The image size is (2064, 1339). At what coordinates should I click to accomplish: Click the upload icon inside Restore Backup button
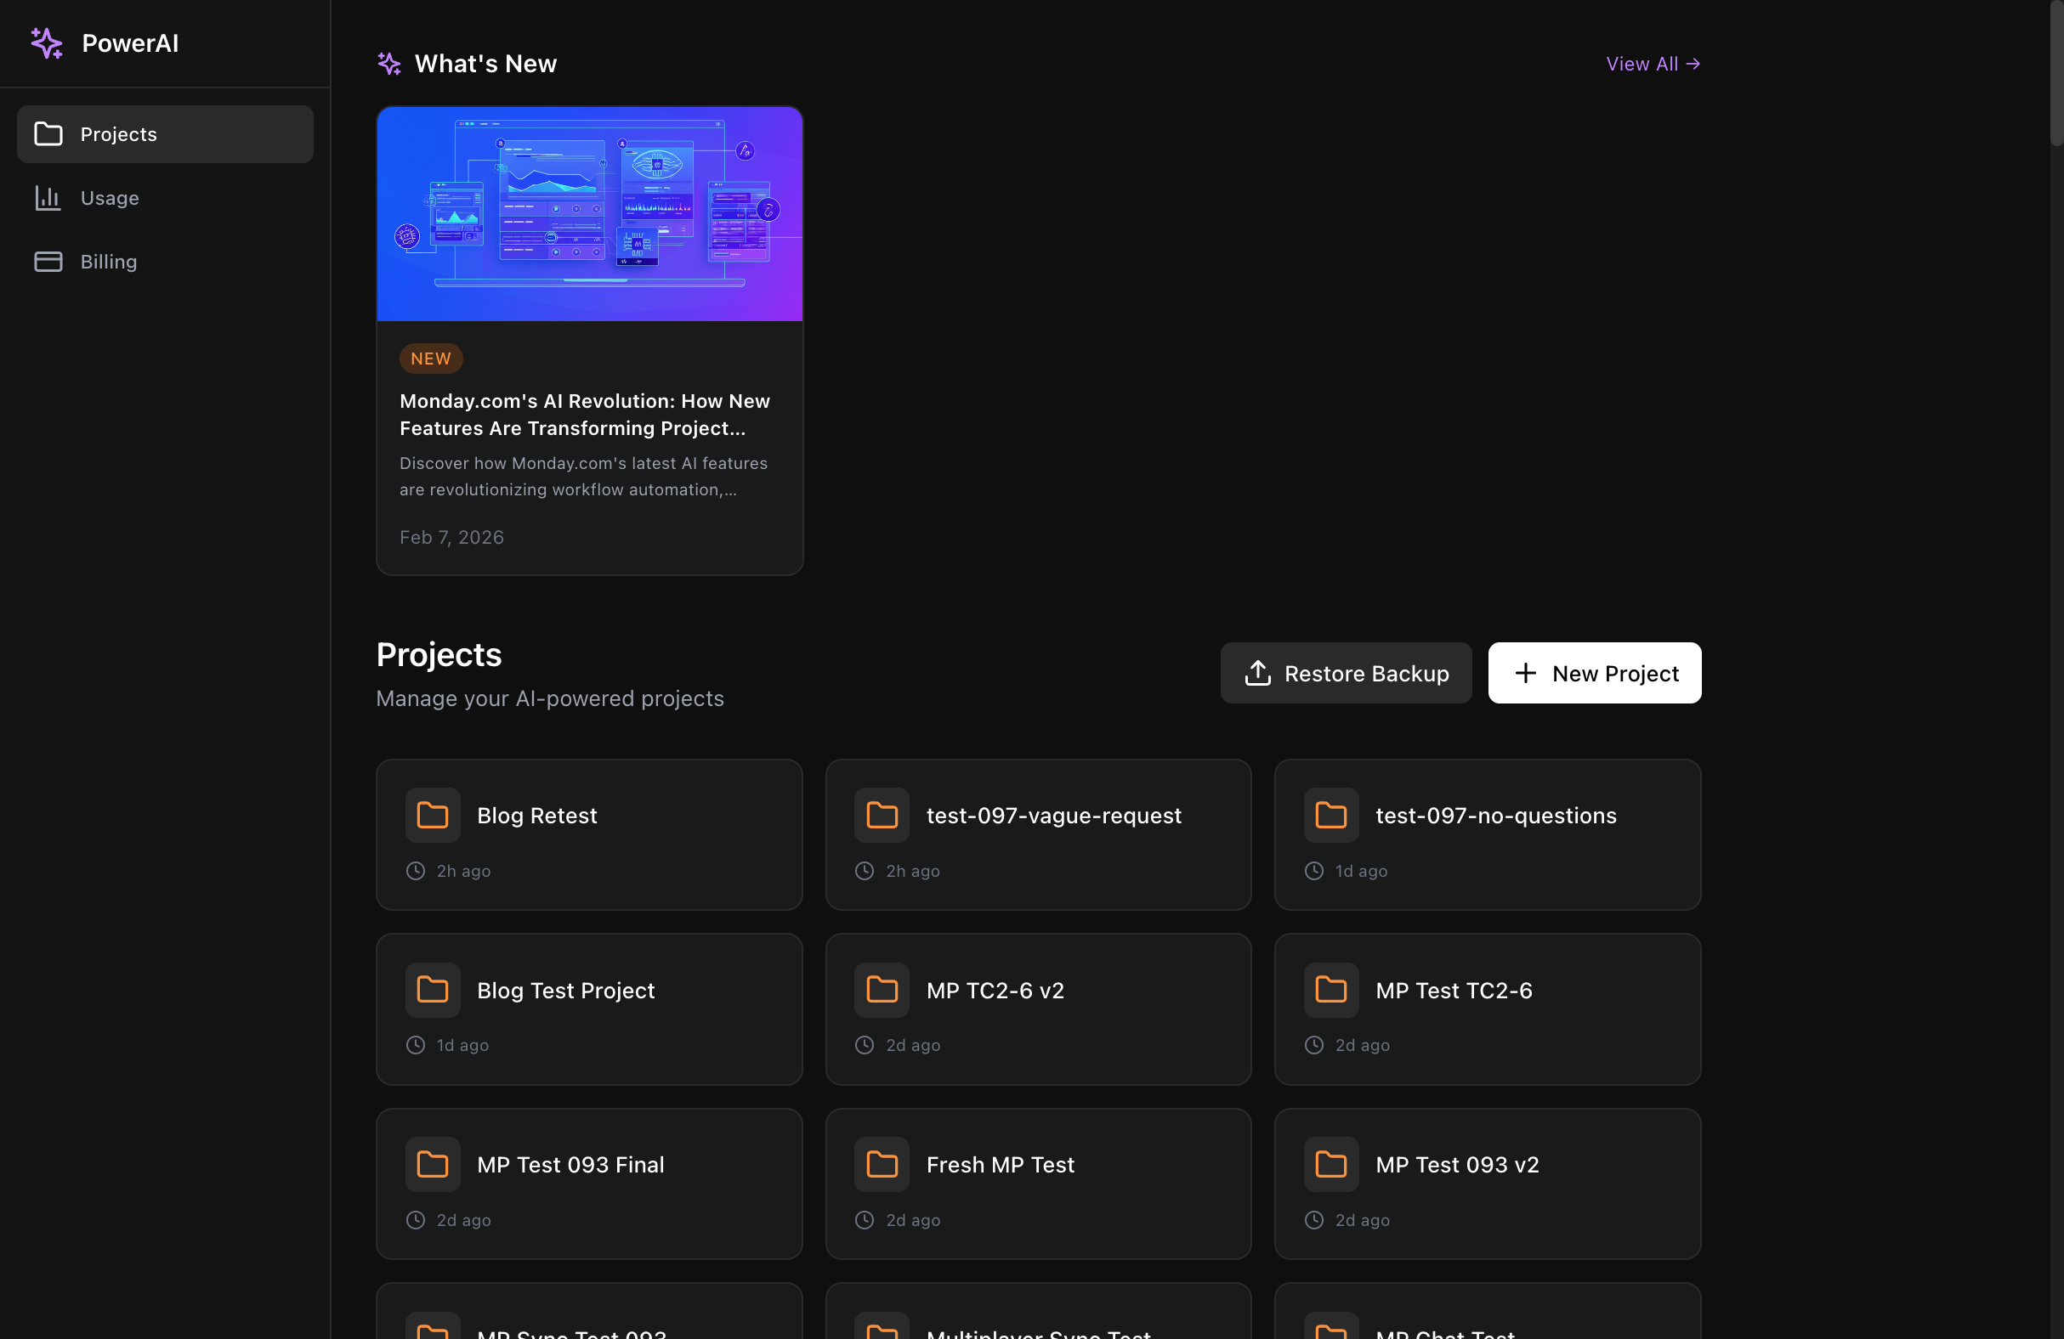(x=1259, y=673)
